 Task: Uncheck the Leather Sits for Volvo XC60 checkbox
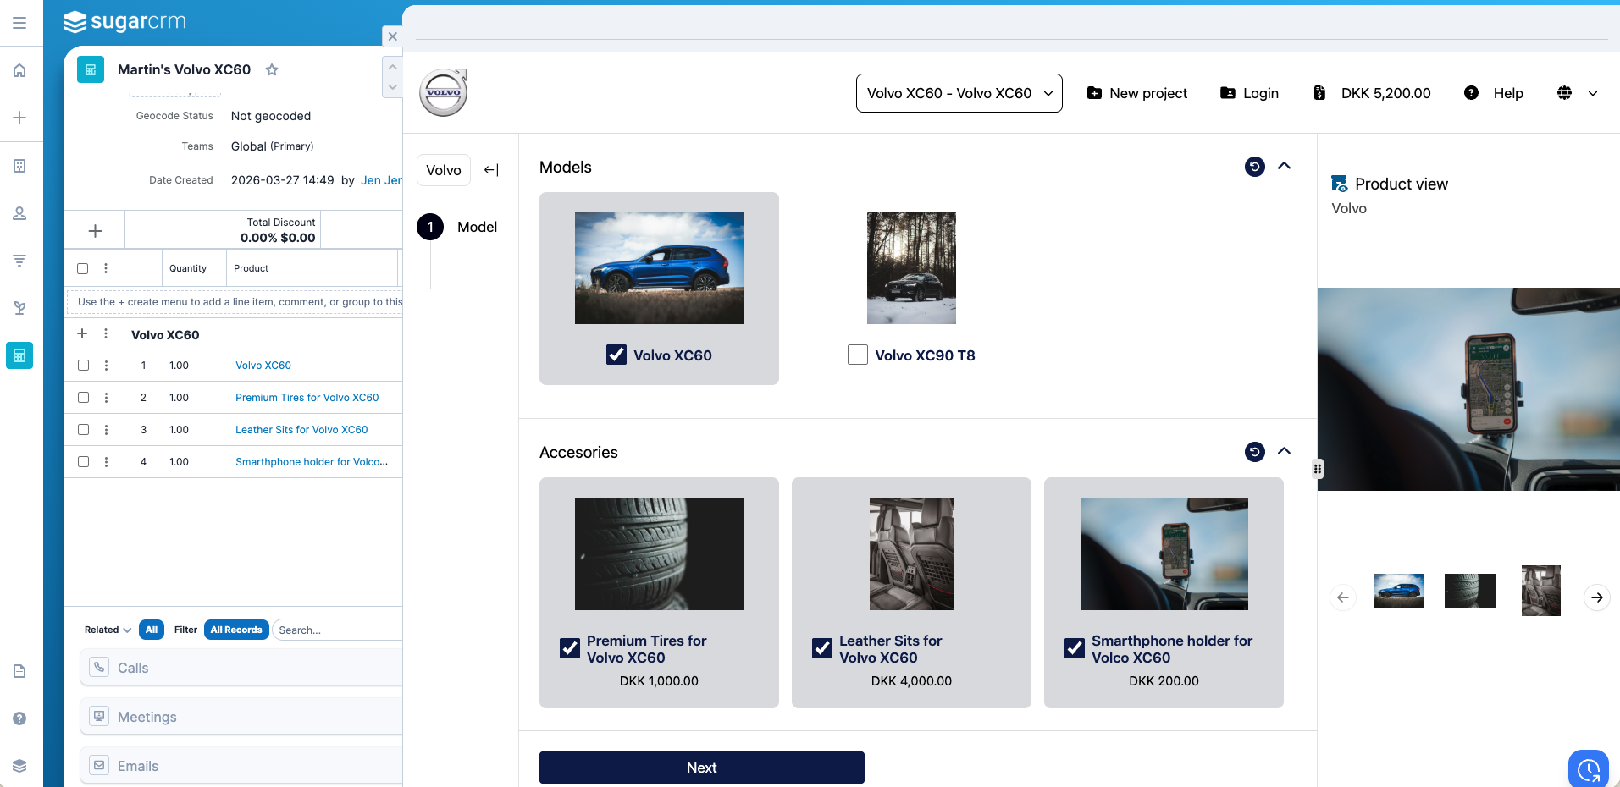pyautogui.click(x=822, y=648)
